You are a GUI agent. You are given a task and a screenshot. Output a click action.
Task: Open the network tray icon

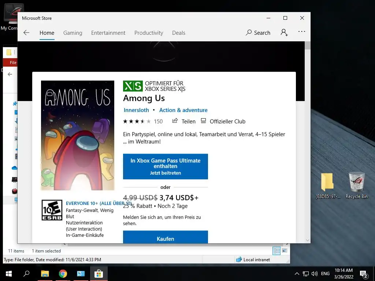point(306,274)
